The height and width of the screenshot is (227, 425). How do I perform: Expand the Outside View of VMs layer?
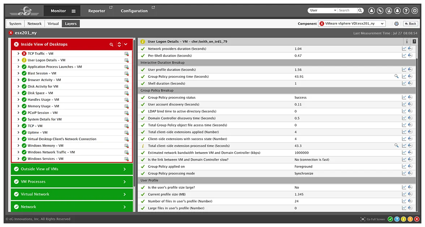click(x=125, y=169)
